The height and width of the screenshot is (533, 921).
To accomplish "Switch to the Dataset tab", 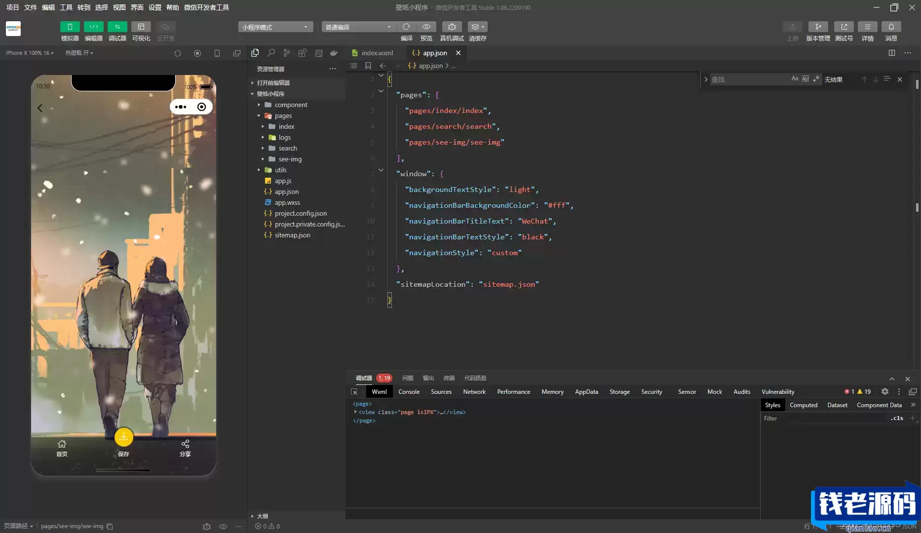I will (x=837, y=405).
